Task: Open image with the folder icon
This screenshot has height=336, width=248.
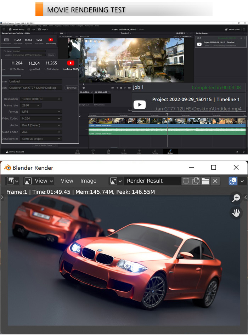Action: (205, 181)
